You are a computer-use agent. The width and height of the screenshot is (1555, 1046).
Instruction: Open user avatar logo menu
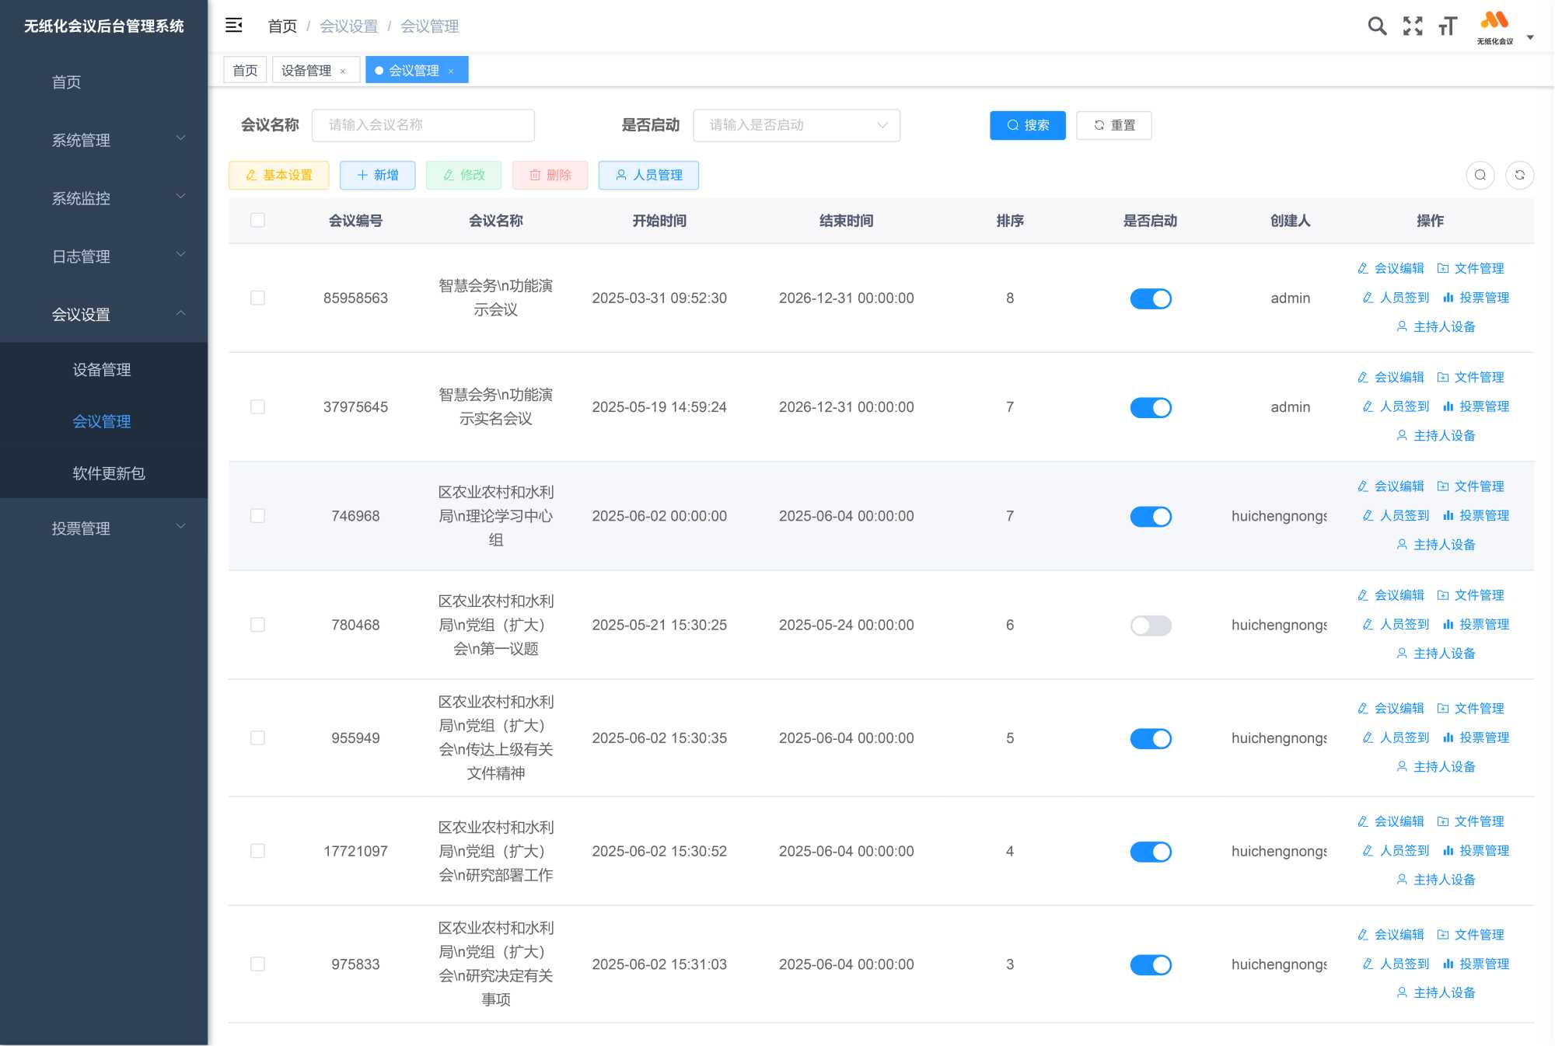(1495, 26)
